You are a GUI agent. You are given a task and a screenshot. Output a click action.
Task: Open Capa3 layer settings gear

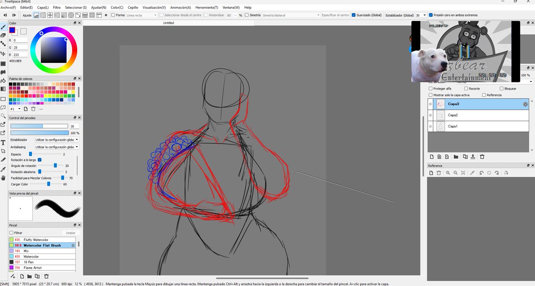[x=525, y=104]
